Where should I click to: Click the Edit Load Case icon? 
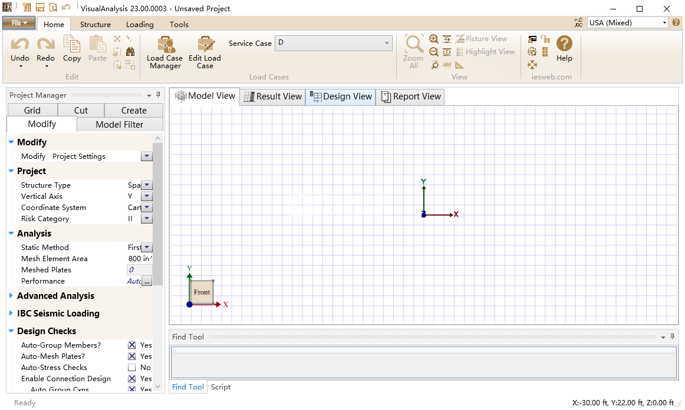click(205, 52)
